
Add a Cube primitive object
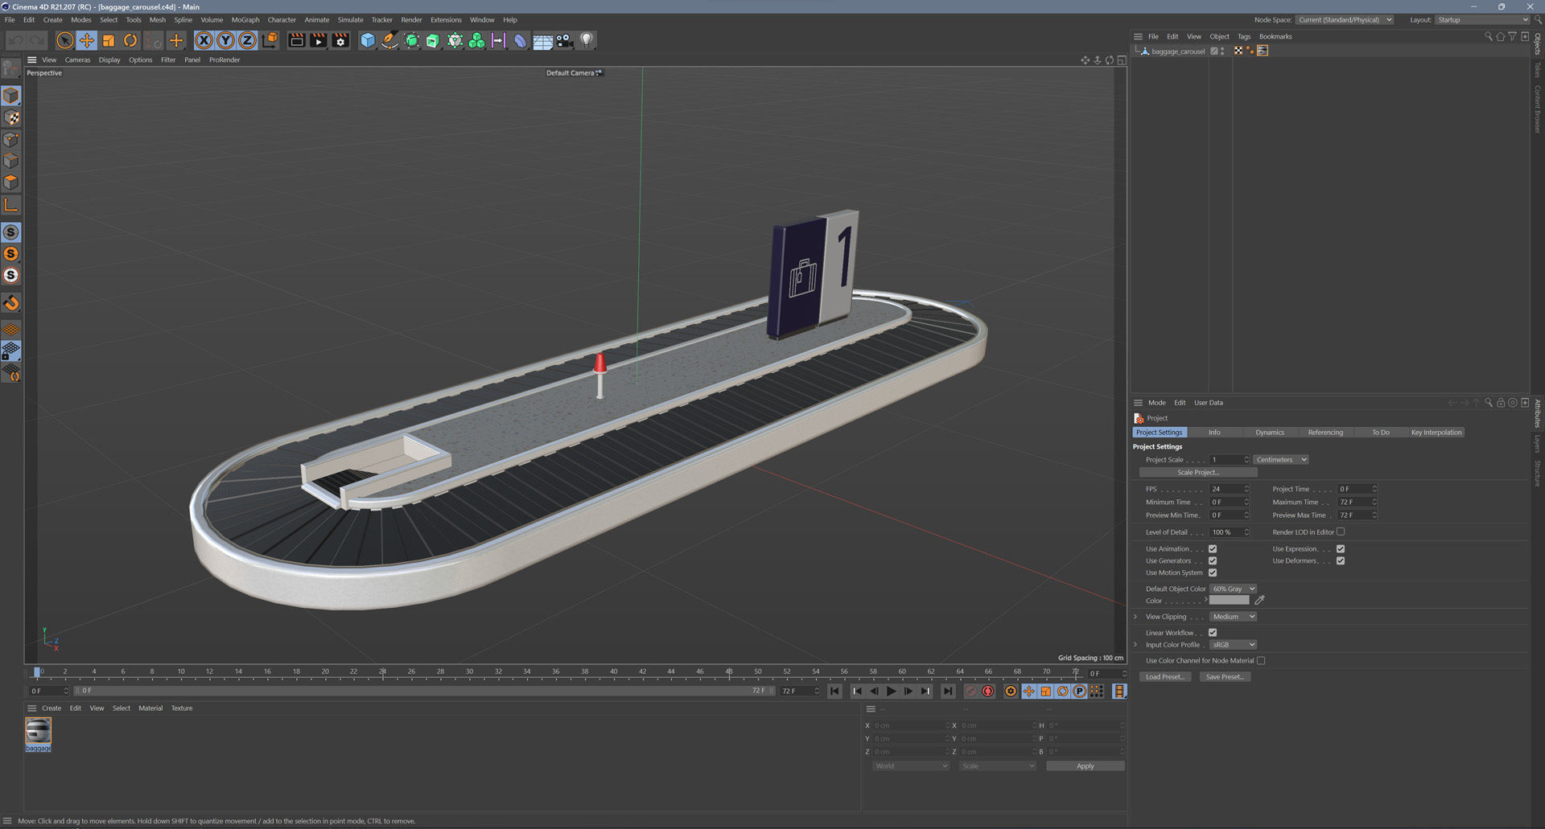(x=368, y=40)
